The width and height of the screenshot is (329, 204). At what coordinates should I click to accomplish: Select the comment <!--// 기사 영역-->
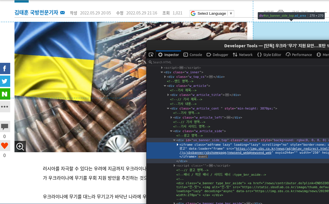[189, 122]
